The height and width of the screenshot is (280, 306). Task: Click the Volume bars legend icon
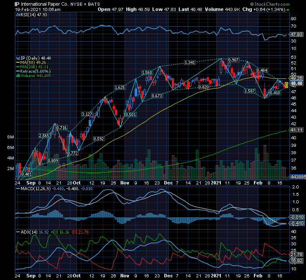click(x=18, y=76)
